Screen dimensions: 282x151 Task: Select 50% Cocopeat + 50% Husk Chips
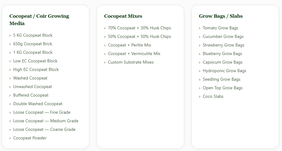coord(139,36)
